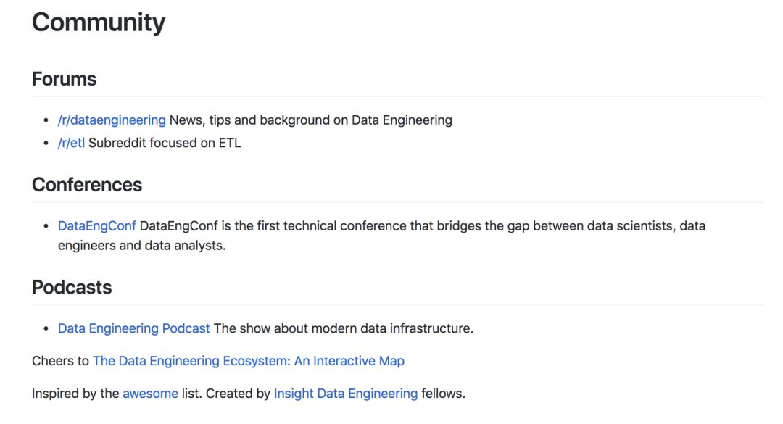Click the "Cheers to" text
Viewport: 783px width, 424px height.
[x=60, y=360]
